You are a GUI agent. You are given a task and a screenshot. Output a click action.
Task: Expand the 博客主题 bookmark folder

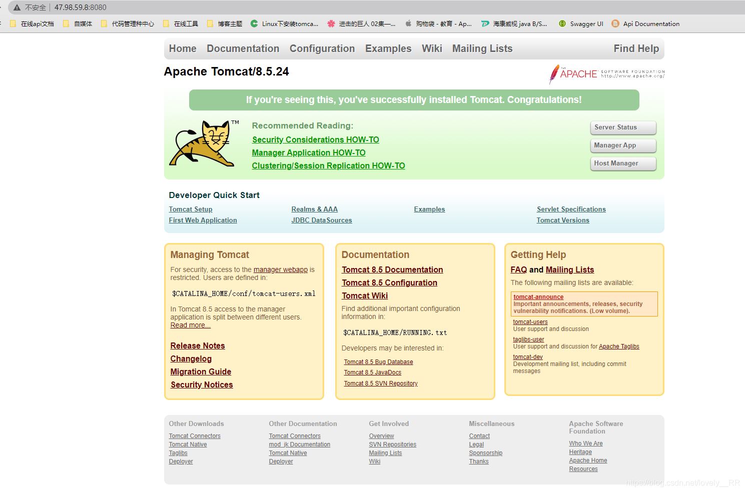[x=225, y=23]
